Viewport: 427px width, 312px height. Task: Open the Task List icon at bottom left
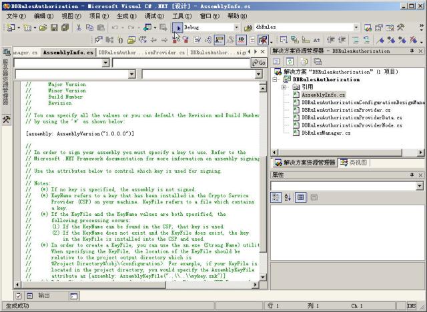pos(18,296)
